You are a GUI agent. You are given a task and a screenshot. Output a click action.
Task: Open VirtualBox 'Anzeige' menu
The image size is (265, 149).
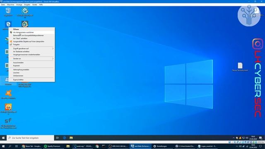tap(19, 5)
